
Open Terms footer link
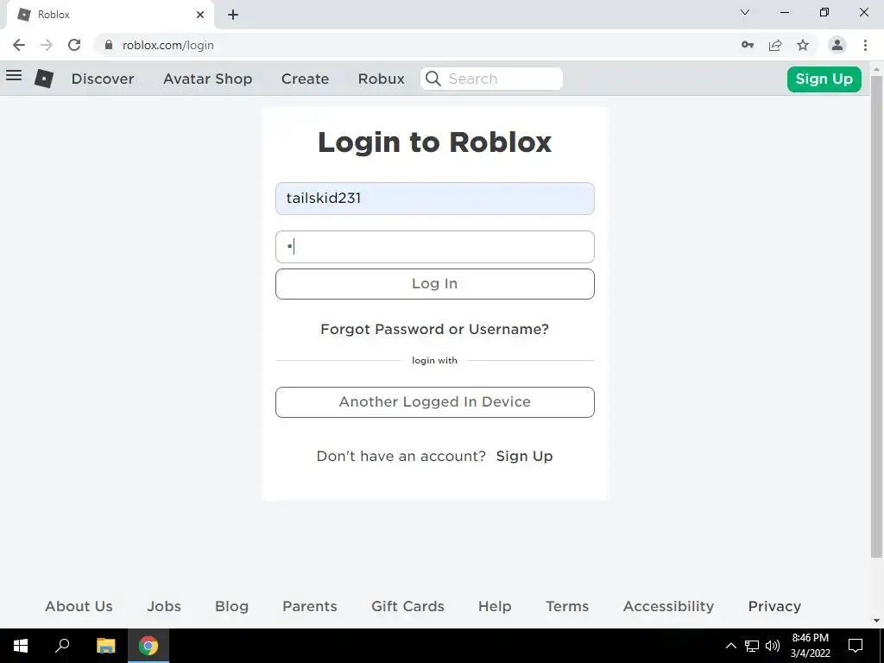[567, 606]
